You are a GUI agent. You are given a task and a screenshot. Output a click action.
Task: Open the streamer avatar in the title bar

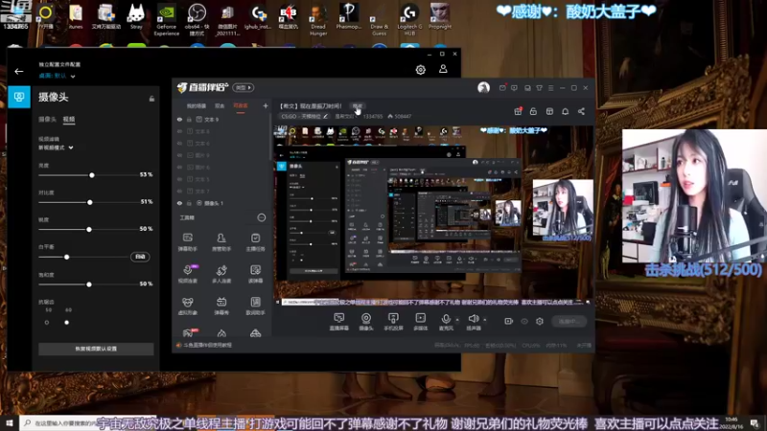(483, 87)
